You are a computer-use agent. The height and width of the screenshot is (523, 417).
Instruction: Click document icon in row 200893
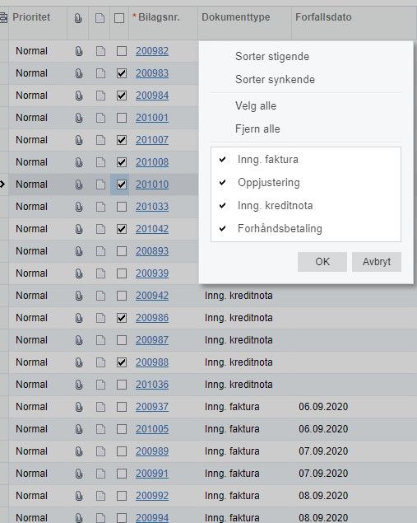(x=100, y=251)
